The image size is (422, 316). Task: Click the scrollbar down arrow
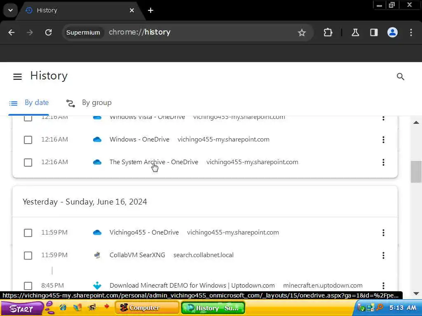(416, 293)
